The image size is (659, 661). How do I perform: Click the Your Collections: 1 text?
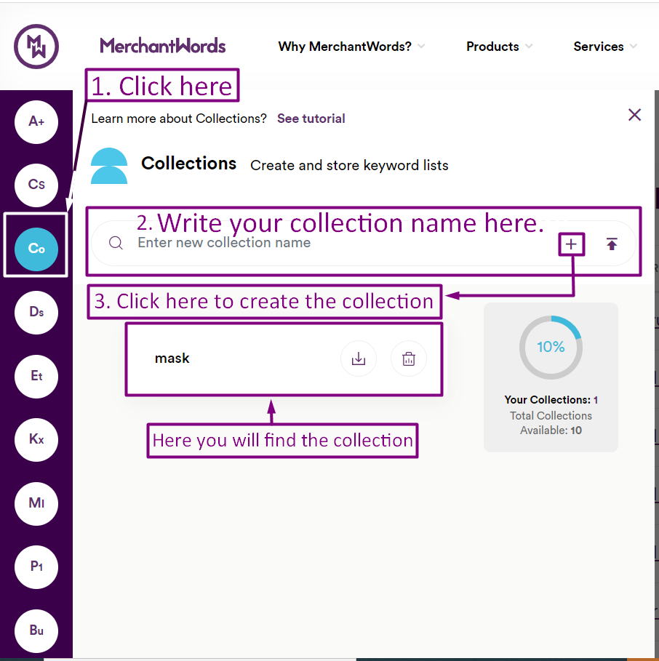(551, 400)
